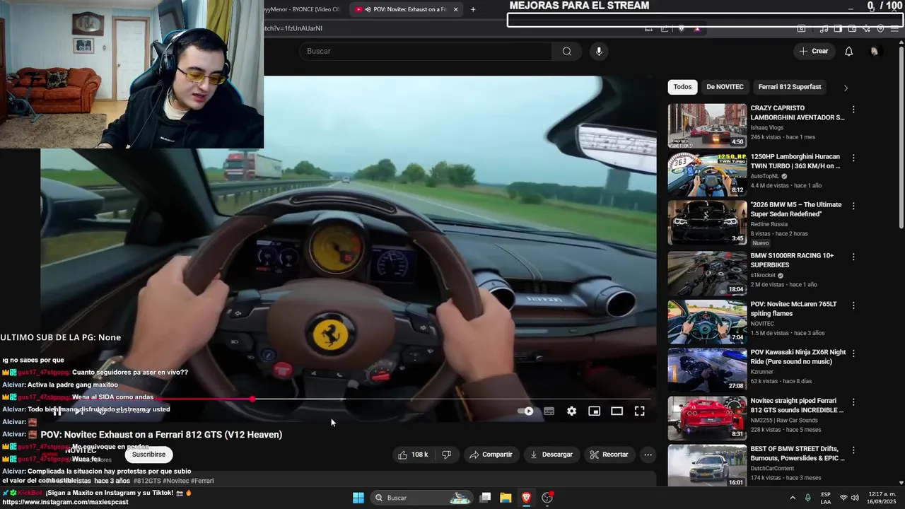
Task: Click the share page icon in address bar
Action: pyautogui.click(x=665, y=29)
